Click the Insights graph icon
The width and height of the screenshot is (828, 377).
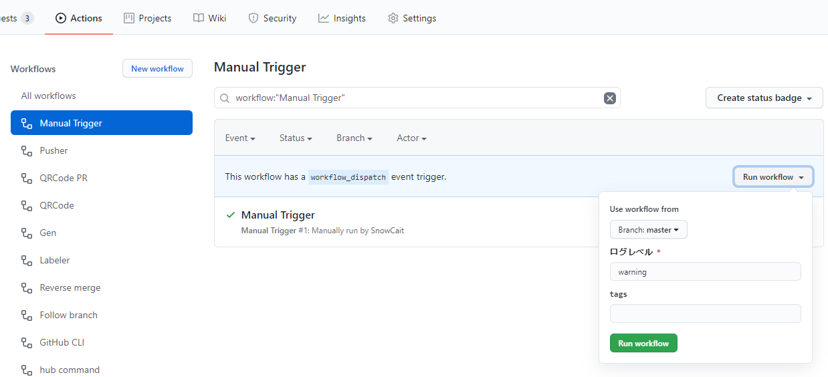tap(324, 18)
